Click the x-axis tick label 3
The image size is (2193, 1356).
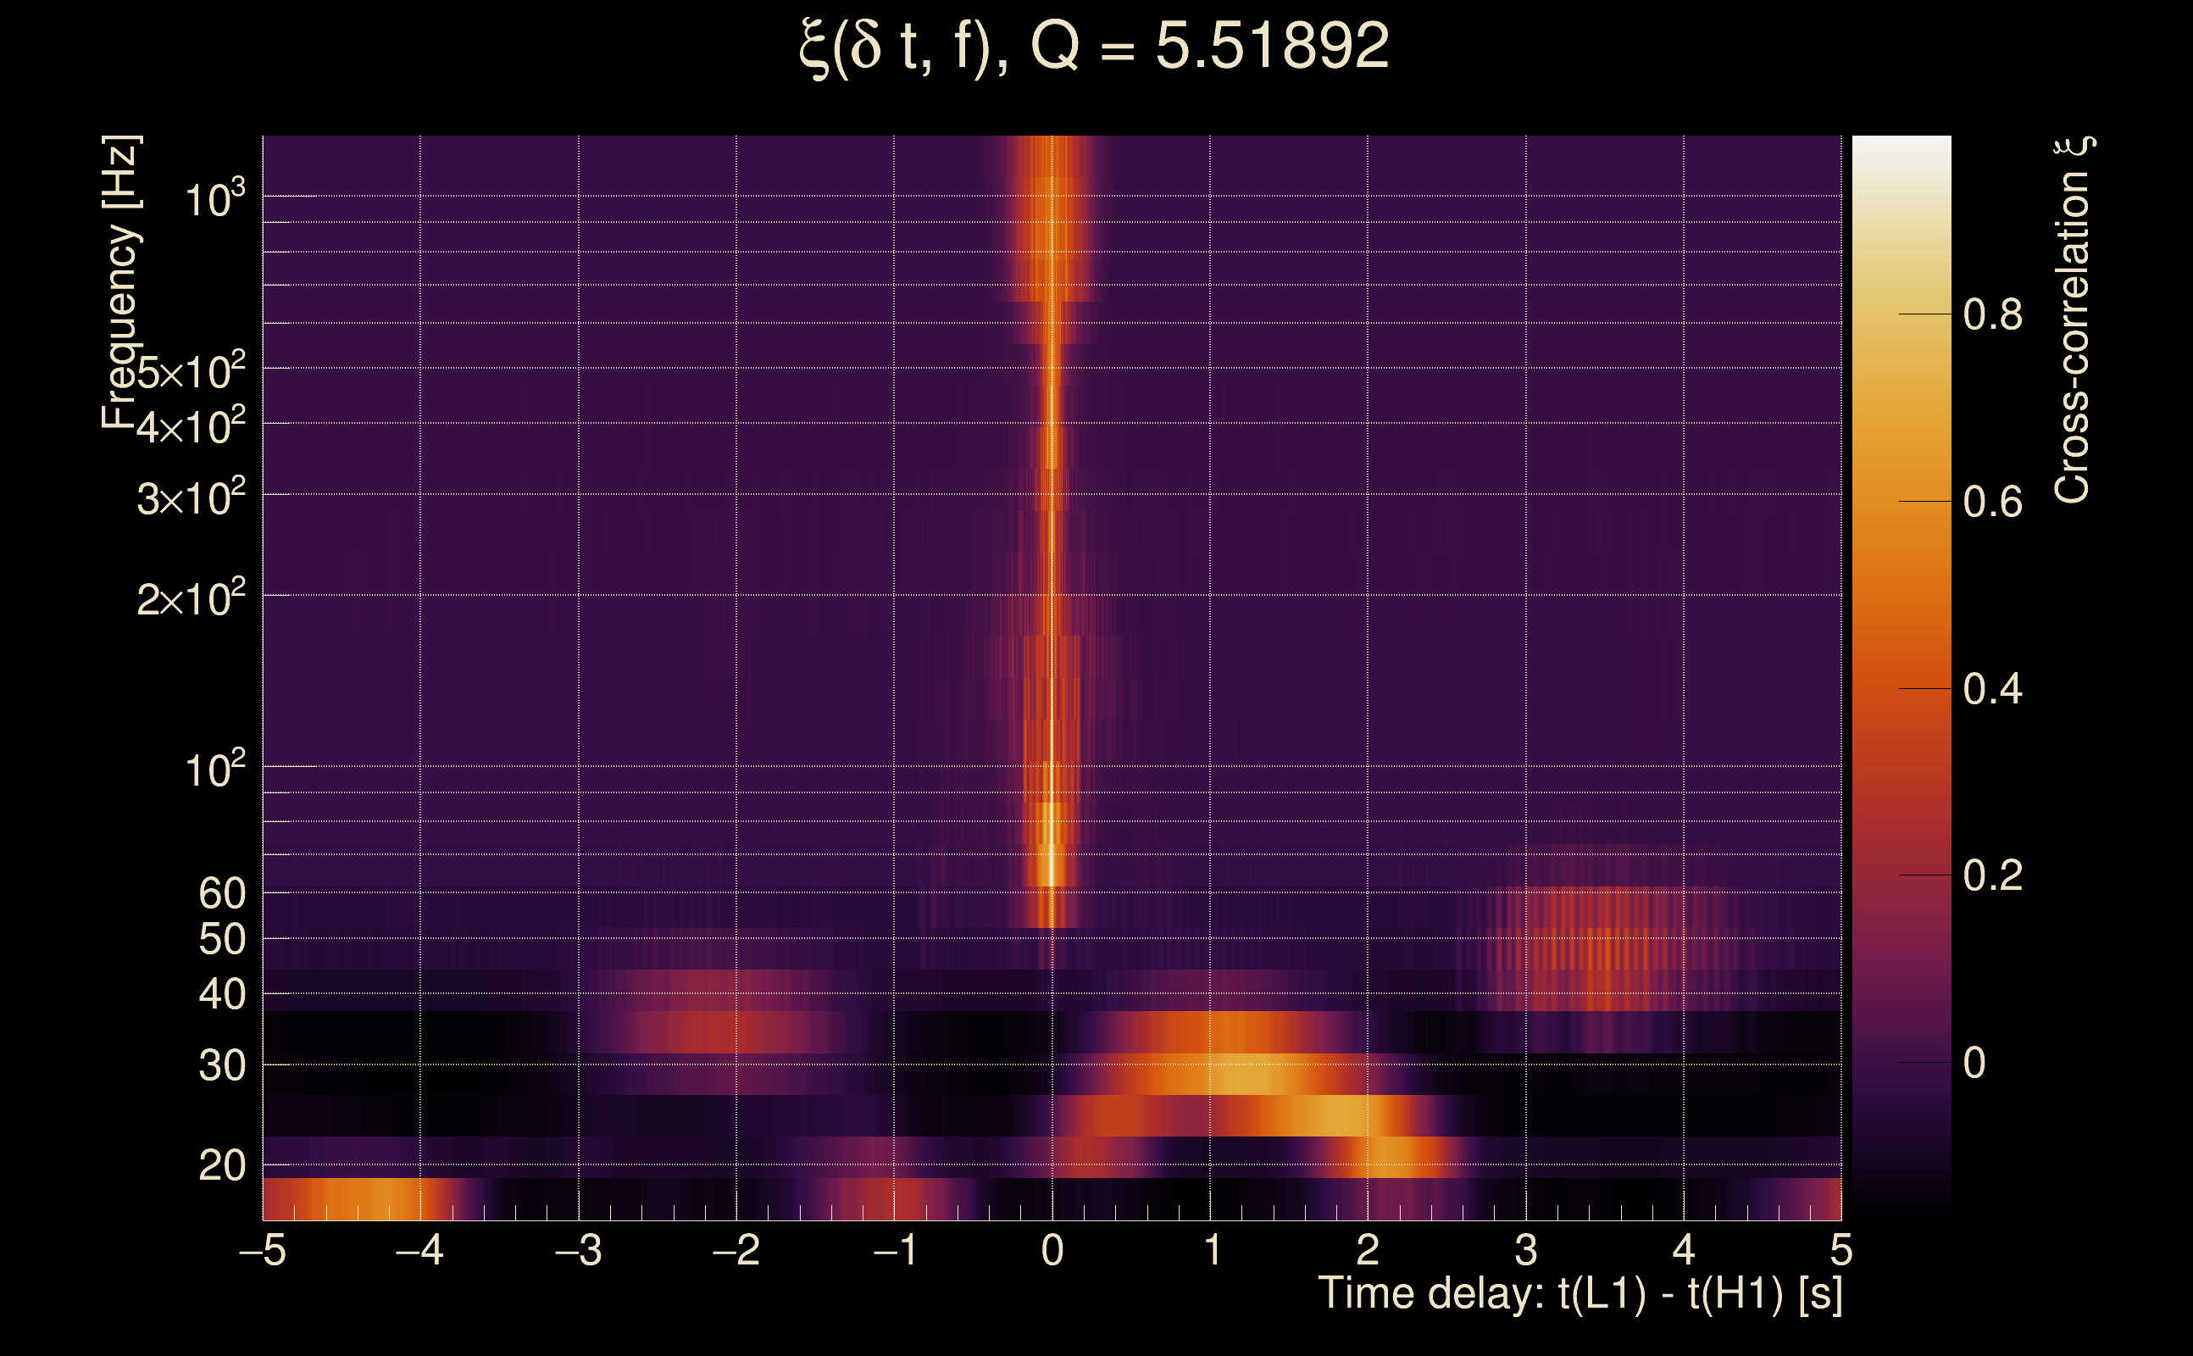tap(1526, 1250)
